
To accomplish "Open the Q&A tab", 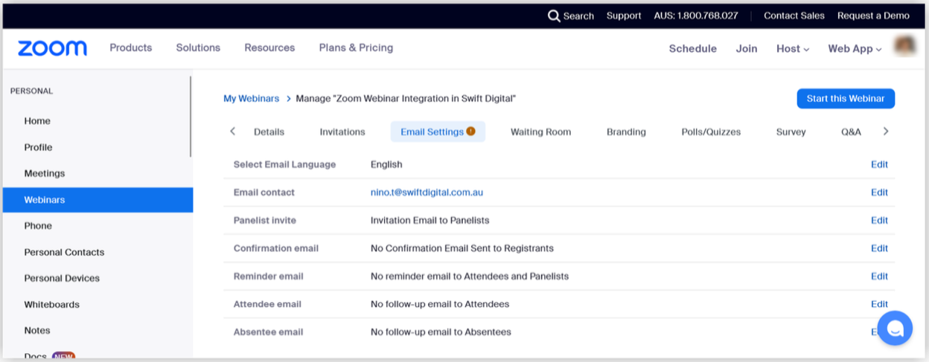I will [x=851, y=132].
